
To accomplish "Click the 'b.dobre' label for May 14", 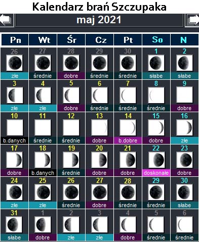I will tap(128, 140).
